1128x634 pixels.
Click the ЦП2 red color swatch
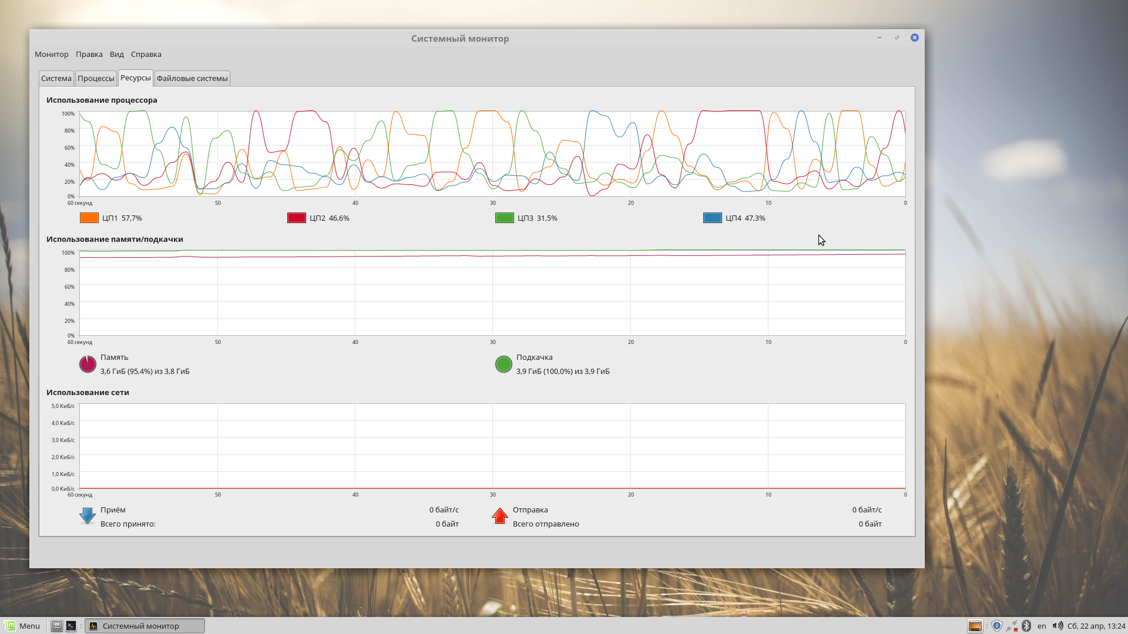click(297, 218)
